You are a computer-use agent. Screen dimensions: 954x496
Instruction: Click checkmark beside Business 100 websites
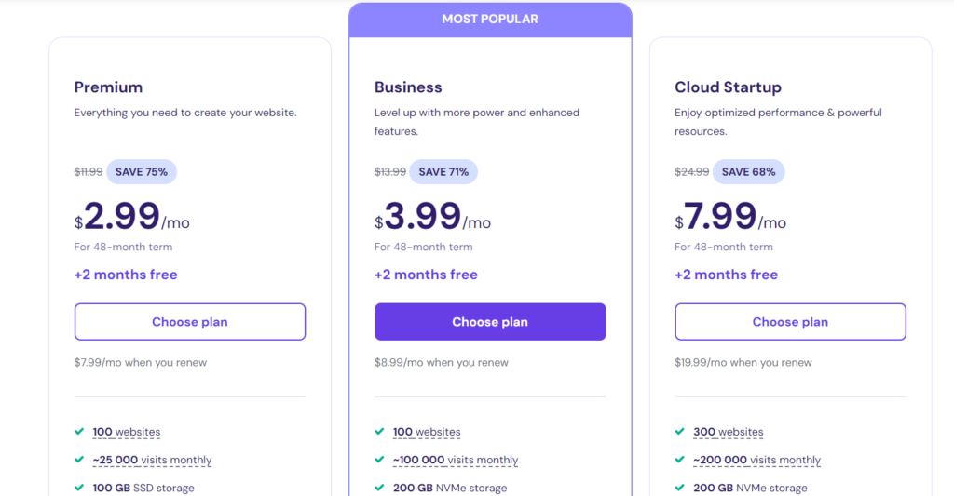point(379,432)
